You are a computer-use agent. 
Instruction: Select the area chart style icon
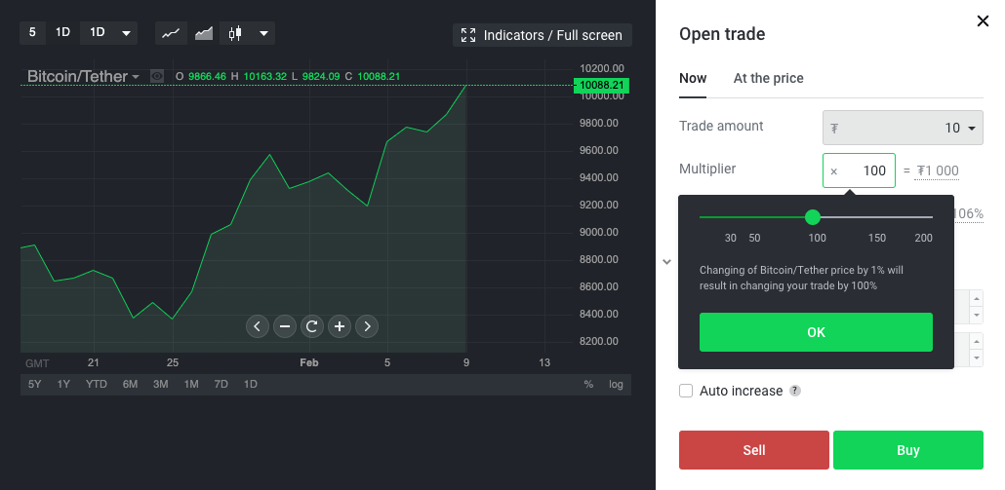pos(204,33)
